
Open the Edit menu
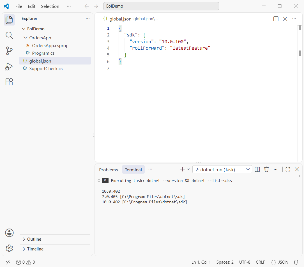31,6
